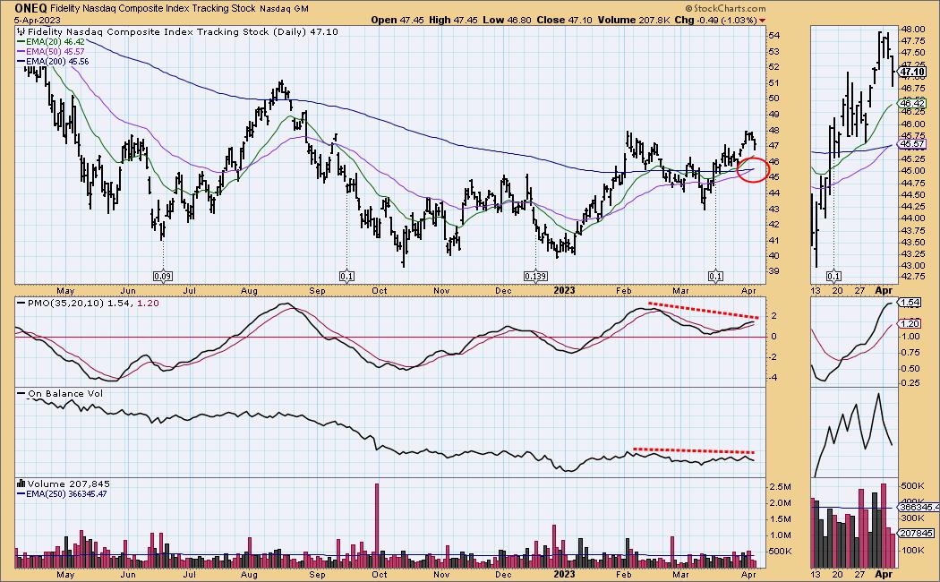
Task: Select the EMA(50) 45.57 legend entry
Action: (x=51, y=52)
